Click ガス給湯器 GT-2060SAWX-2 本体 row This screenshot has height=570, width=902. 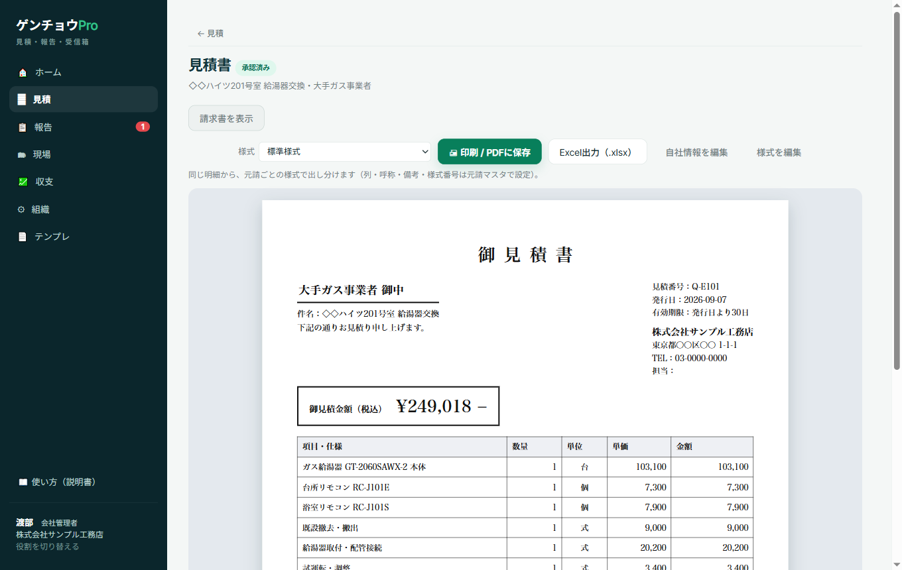pos(525,467)
